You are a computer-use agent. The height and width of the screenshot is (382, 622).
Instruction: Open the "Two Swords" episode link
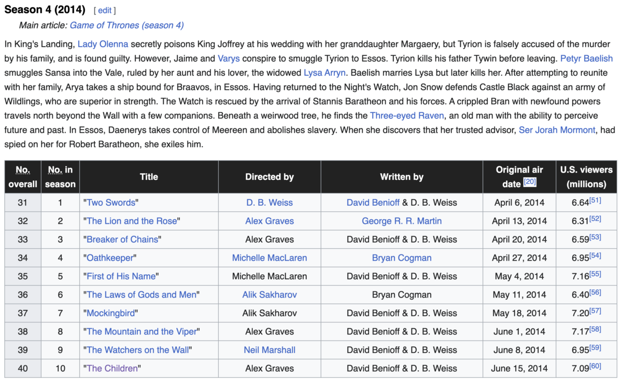point(111,203)
